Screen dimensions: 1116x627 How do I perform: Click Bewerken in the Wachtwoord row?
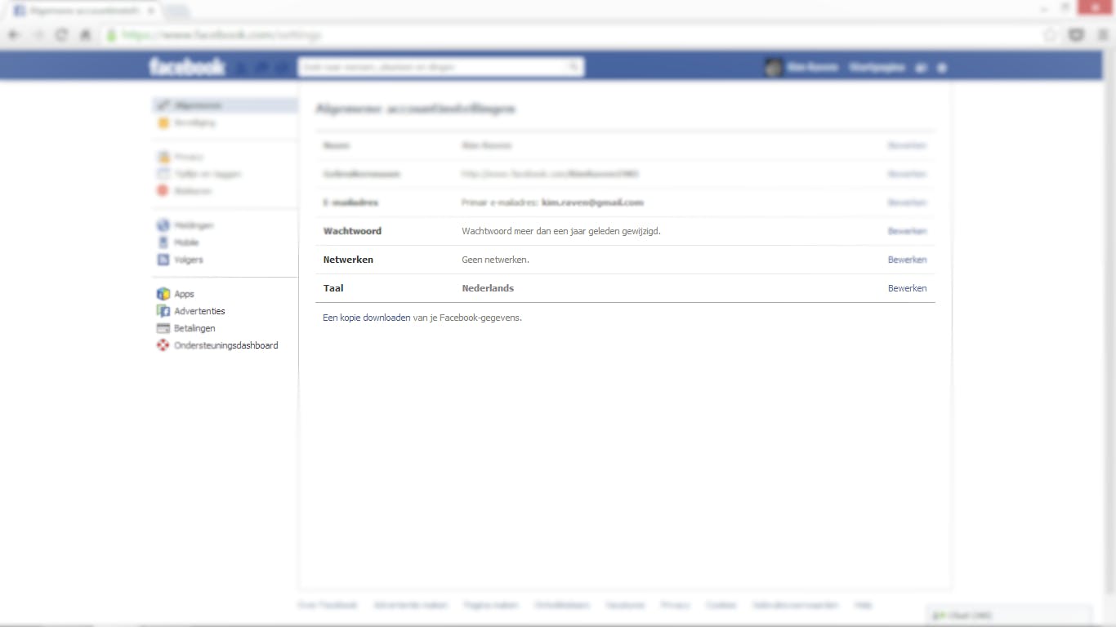tap(907, 231)
